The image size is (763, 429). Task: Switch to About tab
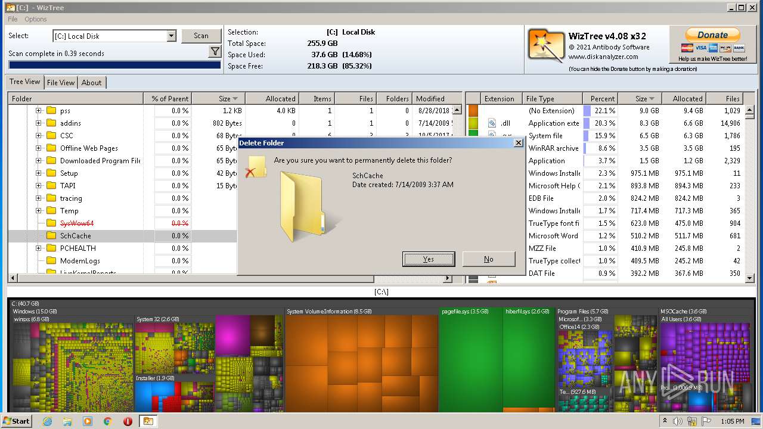tap(91, 83)
